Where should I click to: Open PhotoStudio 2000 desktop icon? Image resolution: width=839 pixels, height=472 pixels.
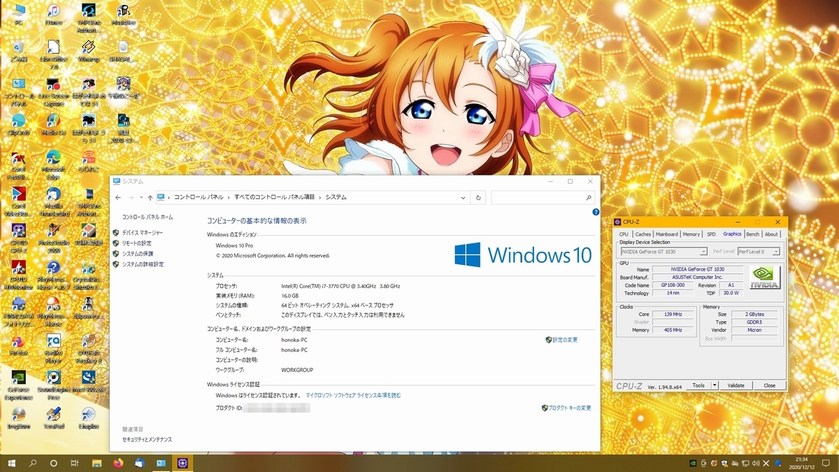click(x=53, y=238)
